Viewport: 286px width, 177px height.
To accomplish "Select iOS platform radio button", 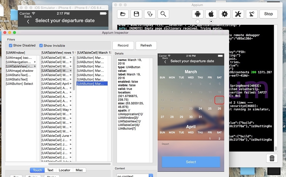I will (x=211, y=21).
